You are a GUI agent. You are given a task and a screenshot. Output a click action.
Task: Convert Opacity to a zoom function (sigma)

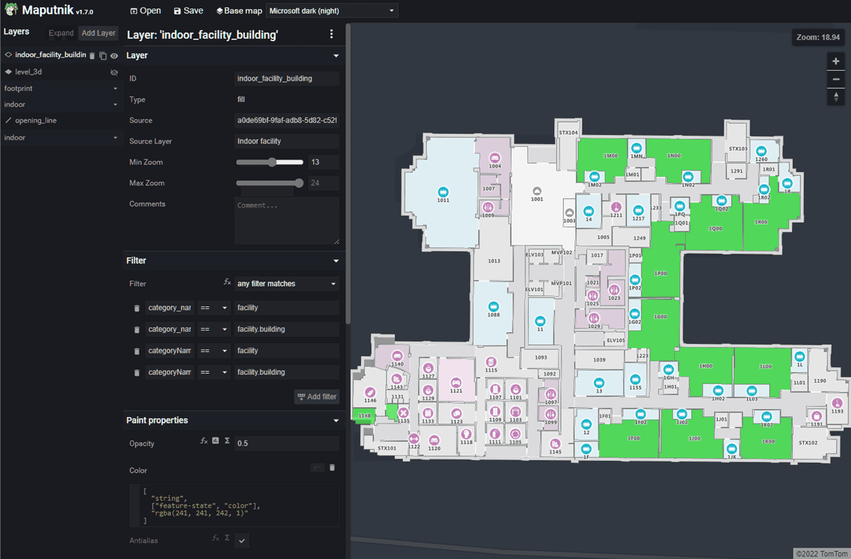(227, 442)
